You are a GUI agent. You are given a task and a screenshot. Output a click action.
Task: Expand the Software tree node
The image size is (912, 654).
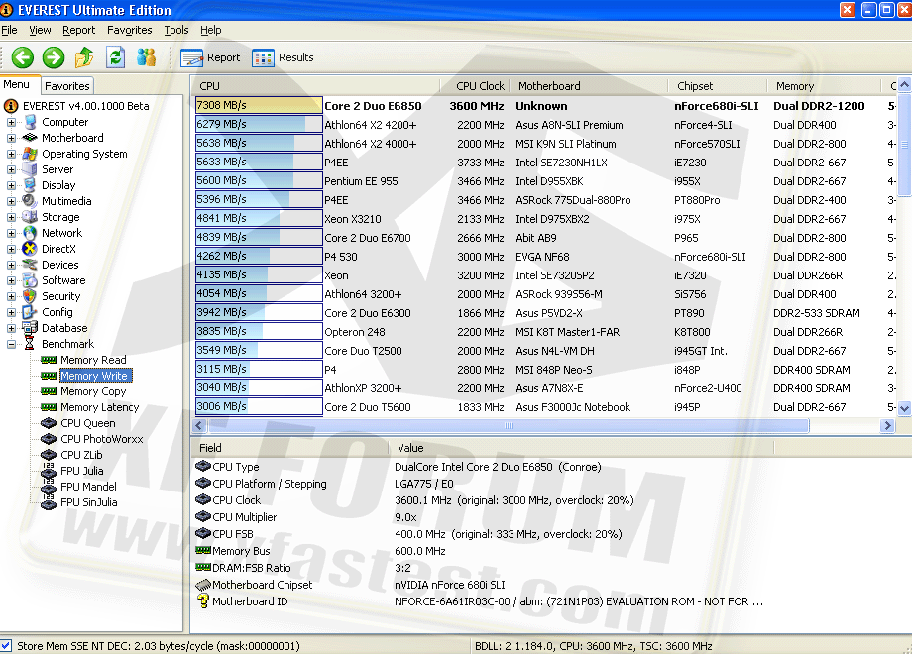click(11, 280)
